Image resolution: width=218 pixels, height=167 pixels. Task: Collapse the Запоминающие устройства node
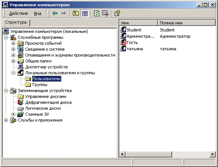coord(6,91)
